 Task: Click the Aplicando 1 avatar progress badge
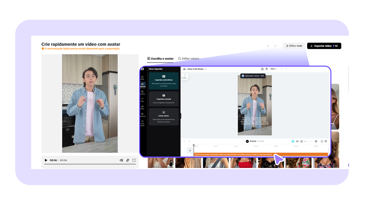click(x=253, y=76)
